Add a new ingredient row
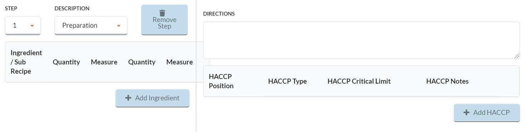The image size is (525, 132). coord(152,98)
